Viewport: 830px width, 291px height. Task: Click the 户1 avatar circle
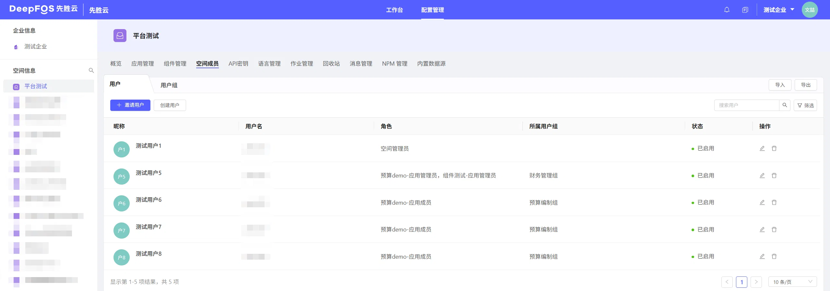click(122, 149)
